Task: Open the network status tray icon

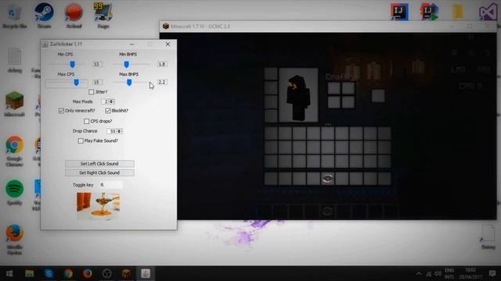Action: point(428,273)
